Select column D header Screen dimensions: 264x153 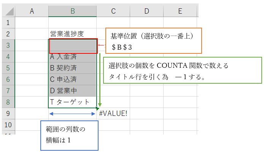point(146,11)
